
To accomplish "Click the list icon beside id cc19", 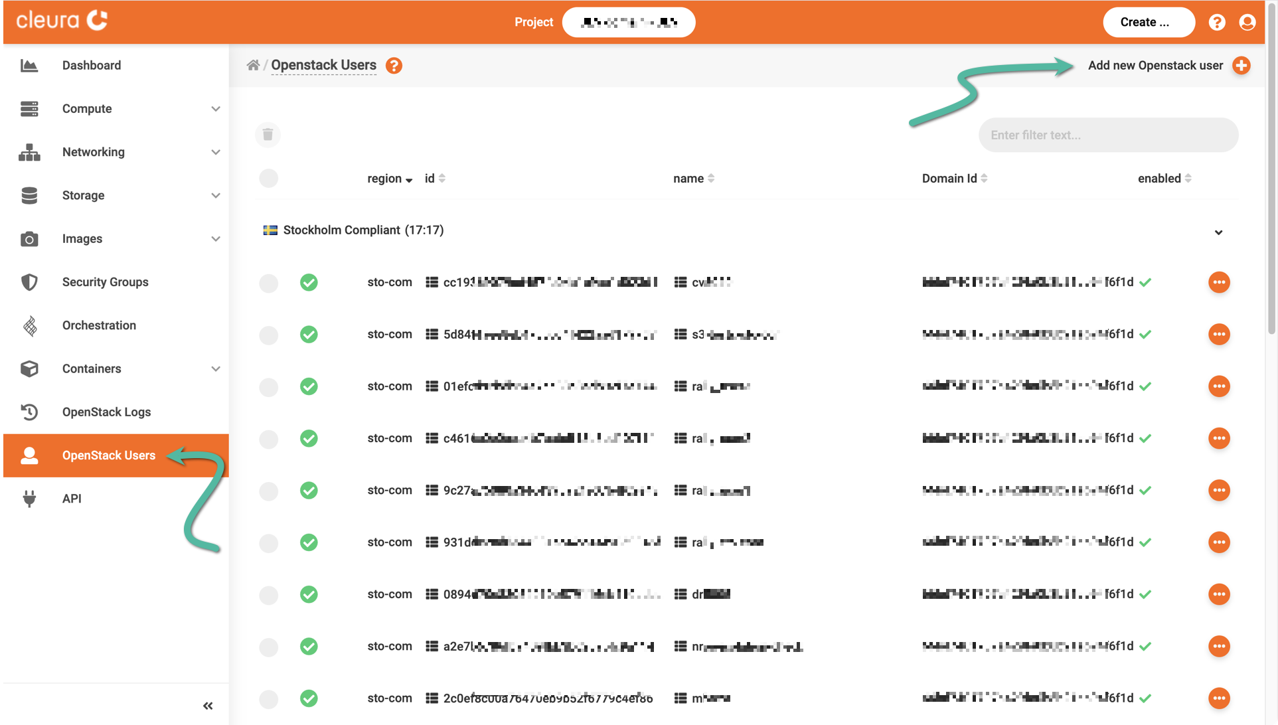I will point(432,282).
